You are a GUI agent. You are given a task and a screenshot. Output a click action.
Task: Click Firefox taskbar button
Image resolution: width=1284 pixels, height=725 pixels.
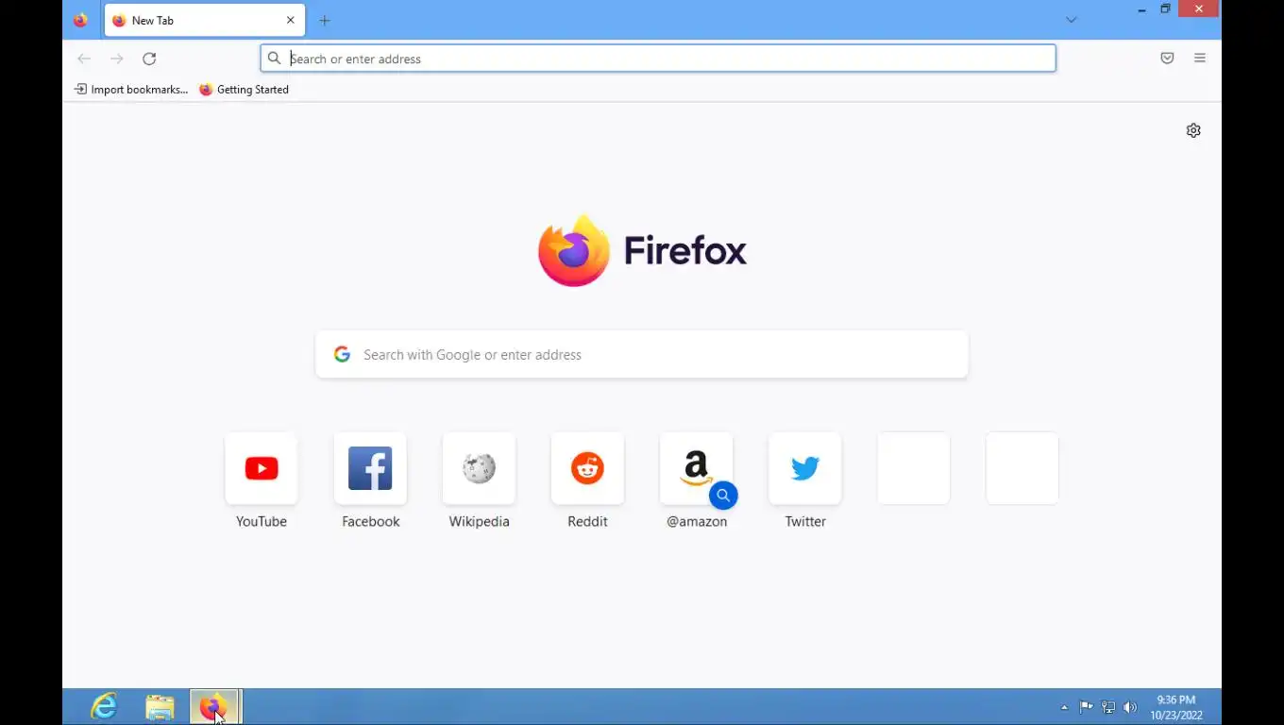[214, 706]
